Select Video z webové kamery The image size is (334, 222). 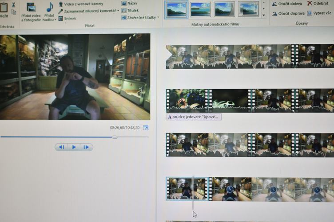pyautogui.click(x=81, y=4)
